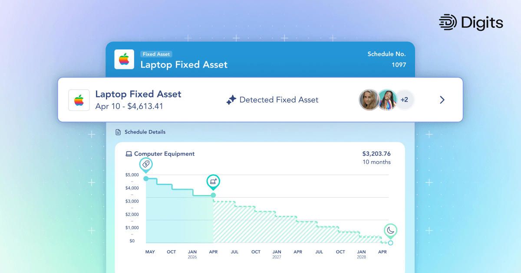Click the end point circle of the chart
This screenshot has width=521, height=273.
pos(390,243)
